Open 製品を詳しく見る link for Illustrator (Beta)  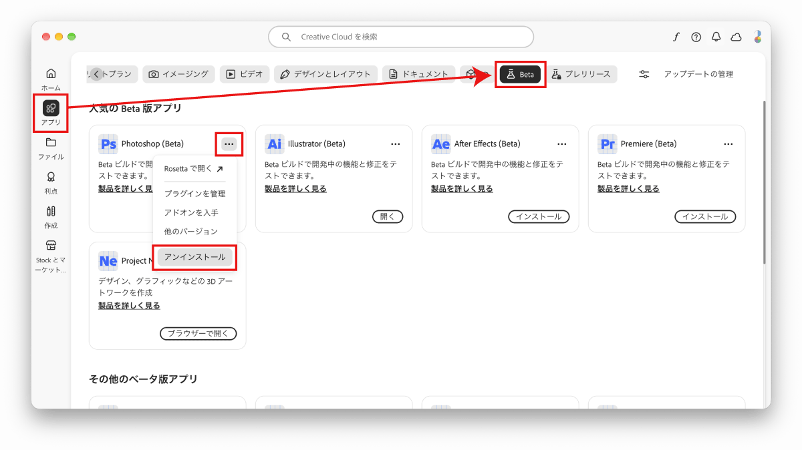[x=295, y=189]
